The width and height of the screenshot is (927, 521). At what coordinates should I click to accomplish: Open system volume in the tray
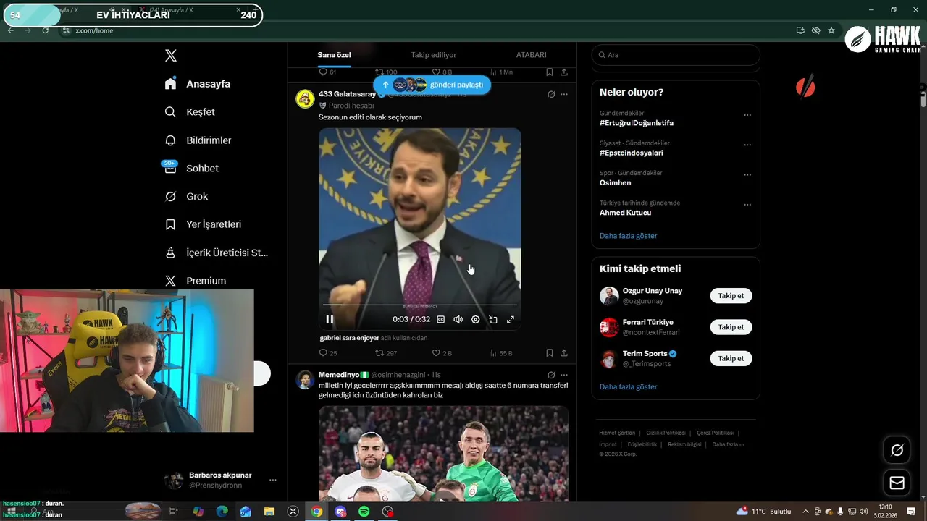863,512
